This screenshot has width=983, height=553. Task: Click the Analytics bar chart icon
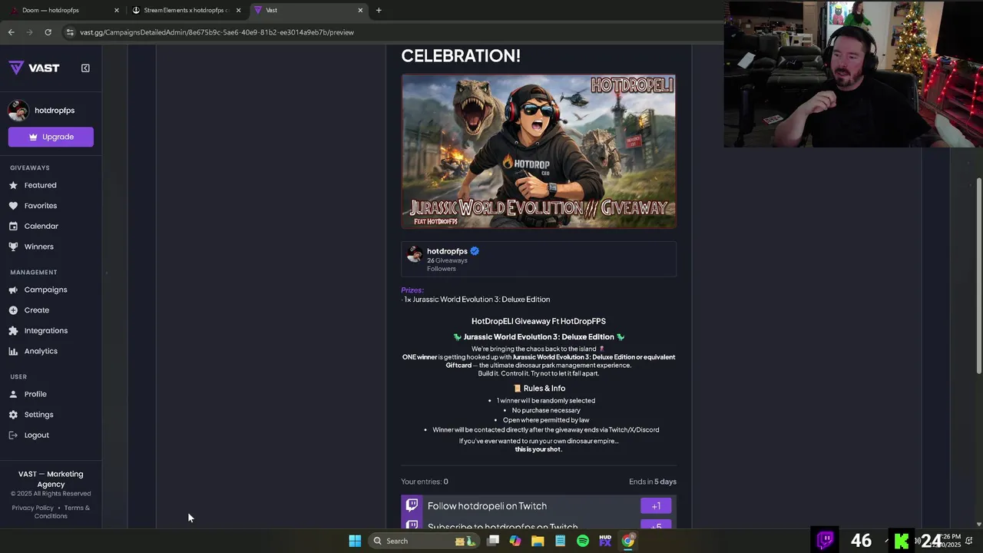[x=13, y=351]
